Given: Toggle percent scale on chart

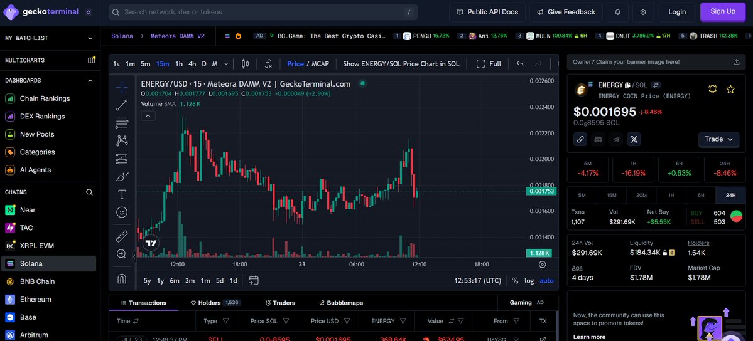Looking at the screenshot, I should pyautogui.click(x=515, y=281).
